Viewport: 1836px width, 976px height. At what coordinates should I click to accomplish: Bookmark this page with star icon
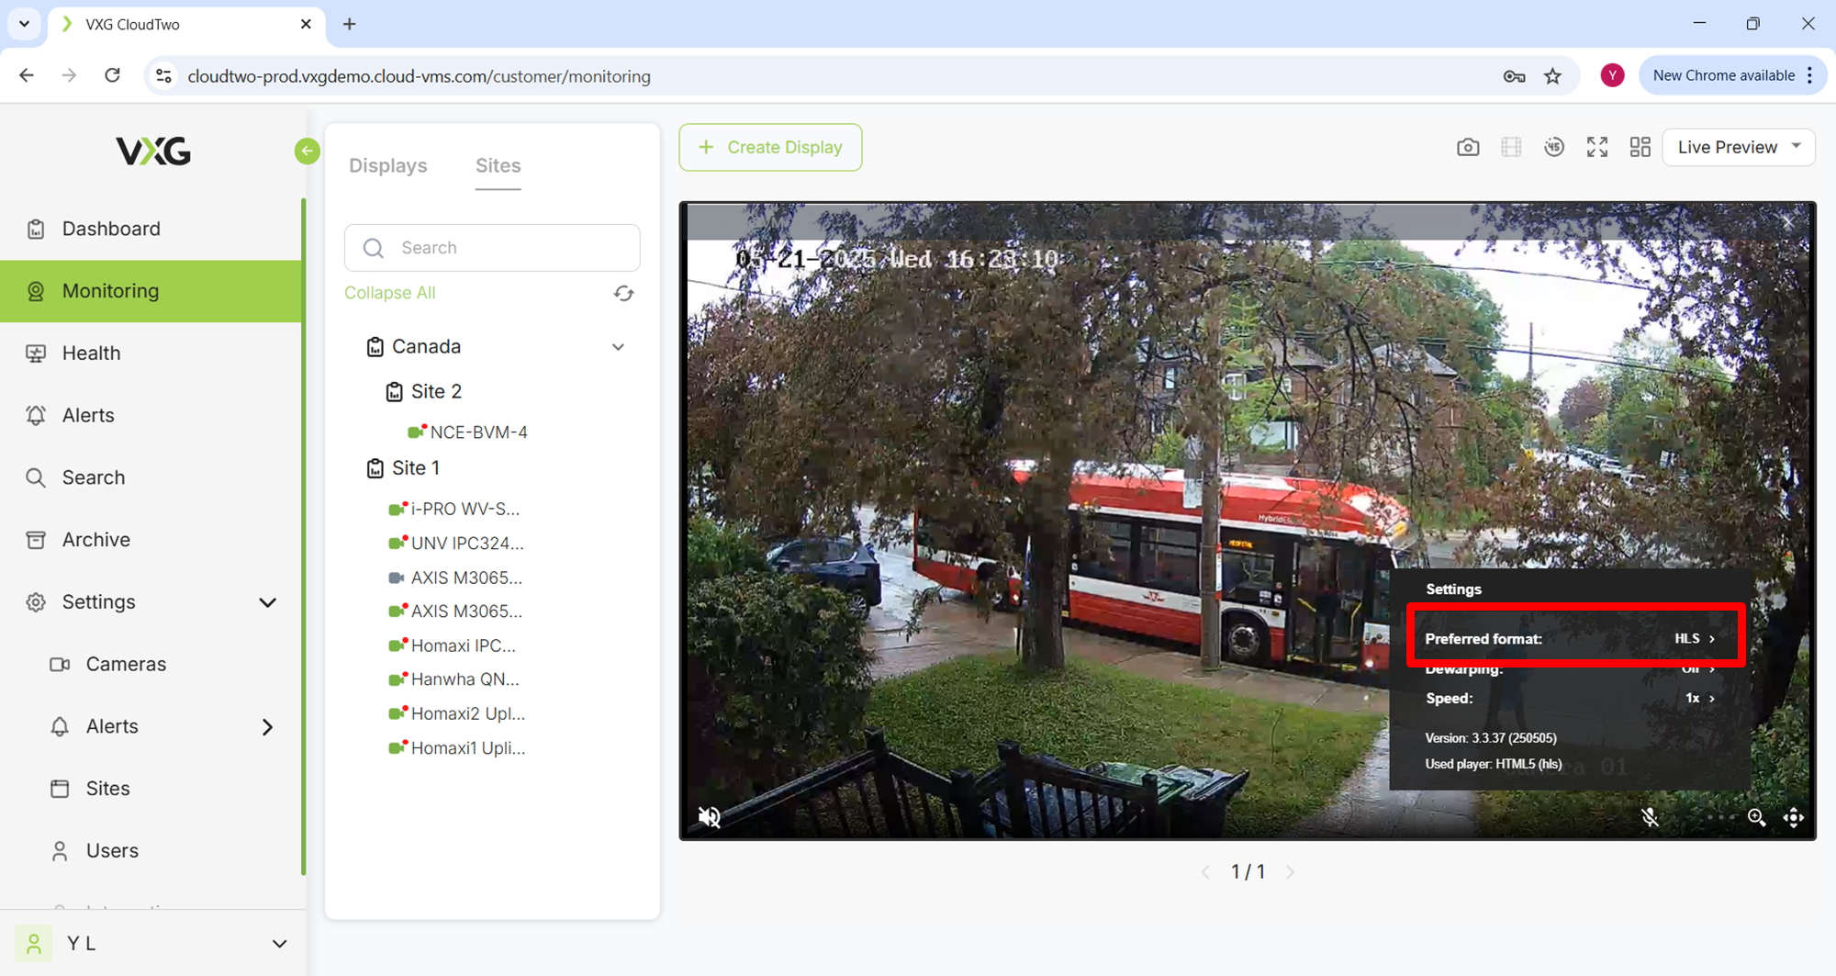pos(1552,76)
